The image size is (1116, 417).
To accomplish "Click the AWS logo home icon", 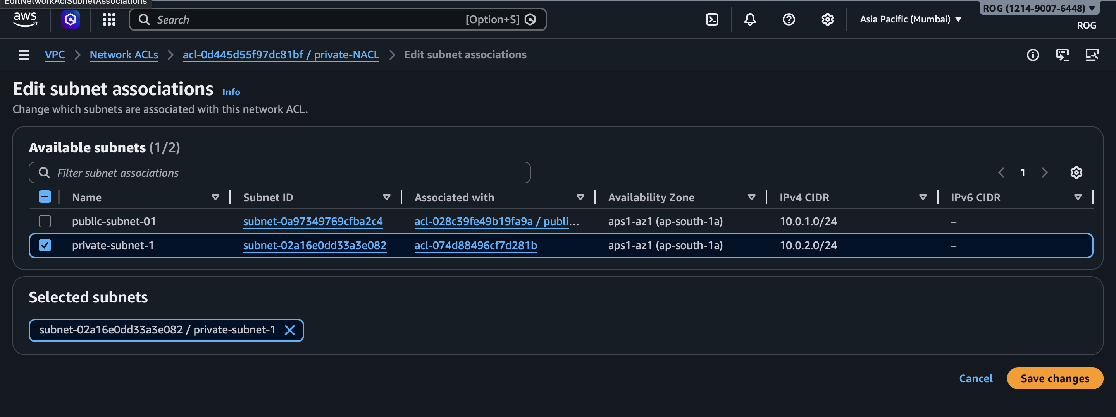I will tap(25, 19).
